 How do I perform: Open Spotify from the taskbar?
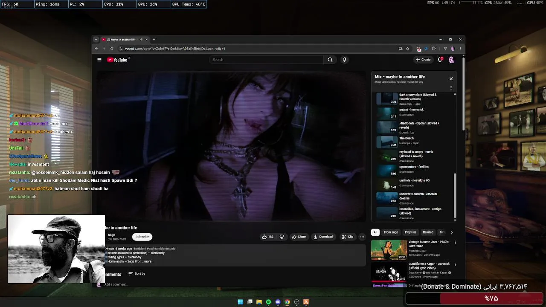click(268, 302)
